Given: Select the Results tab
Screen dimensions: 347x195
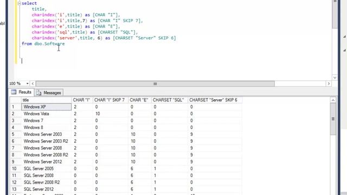Looking at the screenshot, I should [22, 92].
